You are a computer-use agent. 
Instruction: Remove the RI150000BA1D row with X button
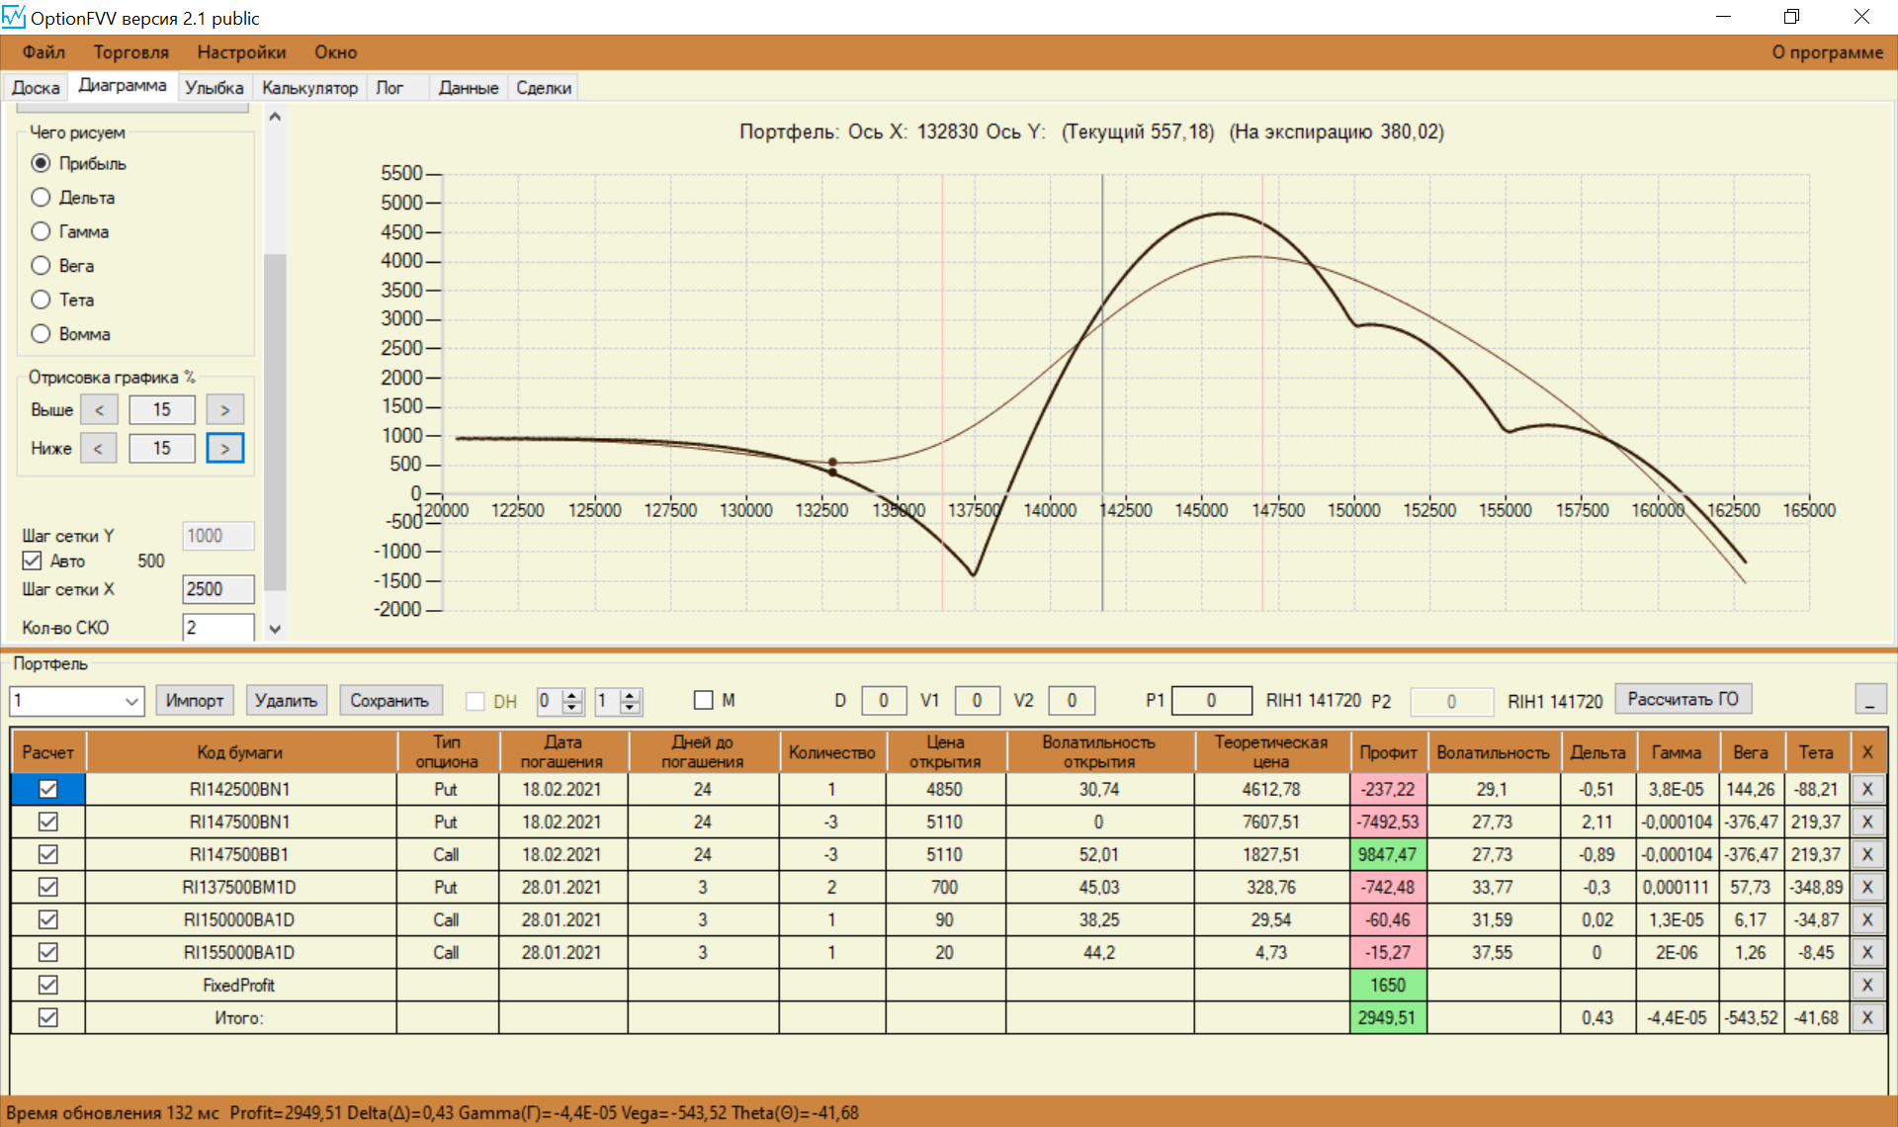(1866, 919)
